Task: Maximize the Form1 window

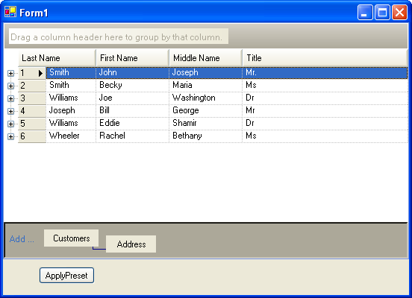Action: click(x=382, y=13)
